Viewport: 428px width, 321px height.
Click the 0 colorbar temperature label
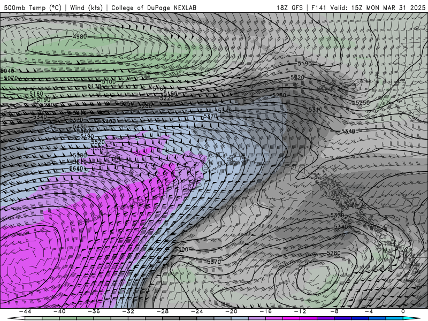(x=403, y=311)
